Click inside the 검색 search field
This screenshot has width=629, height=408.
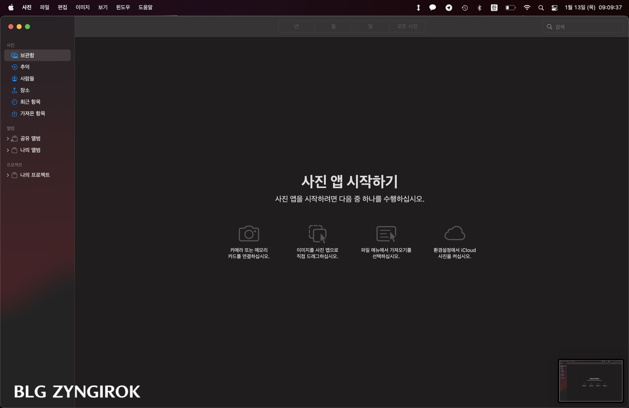(x=583, y=27)
